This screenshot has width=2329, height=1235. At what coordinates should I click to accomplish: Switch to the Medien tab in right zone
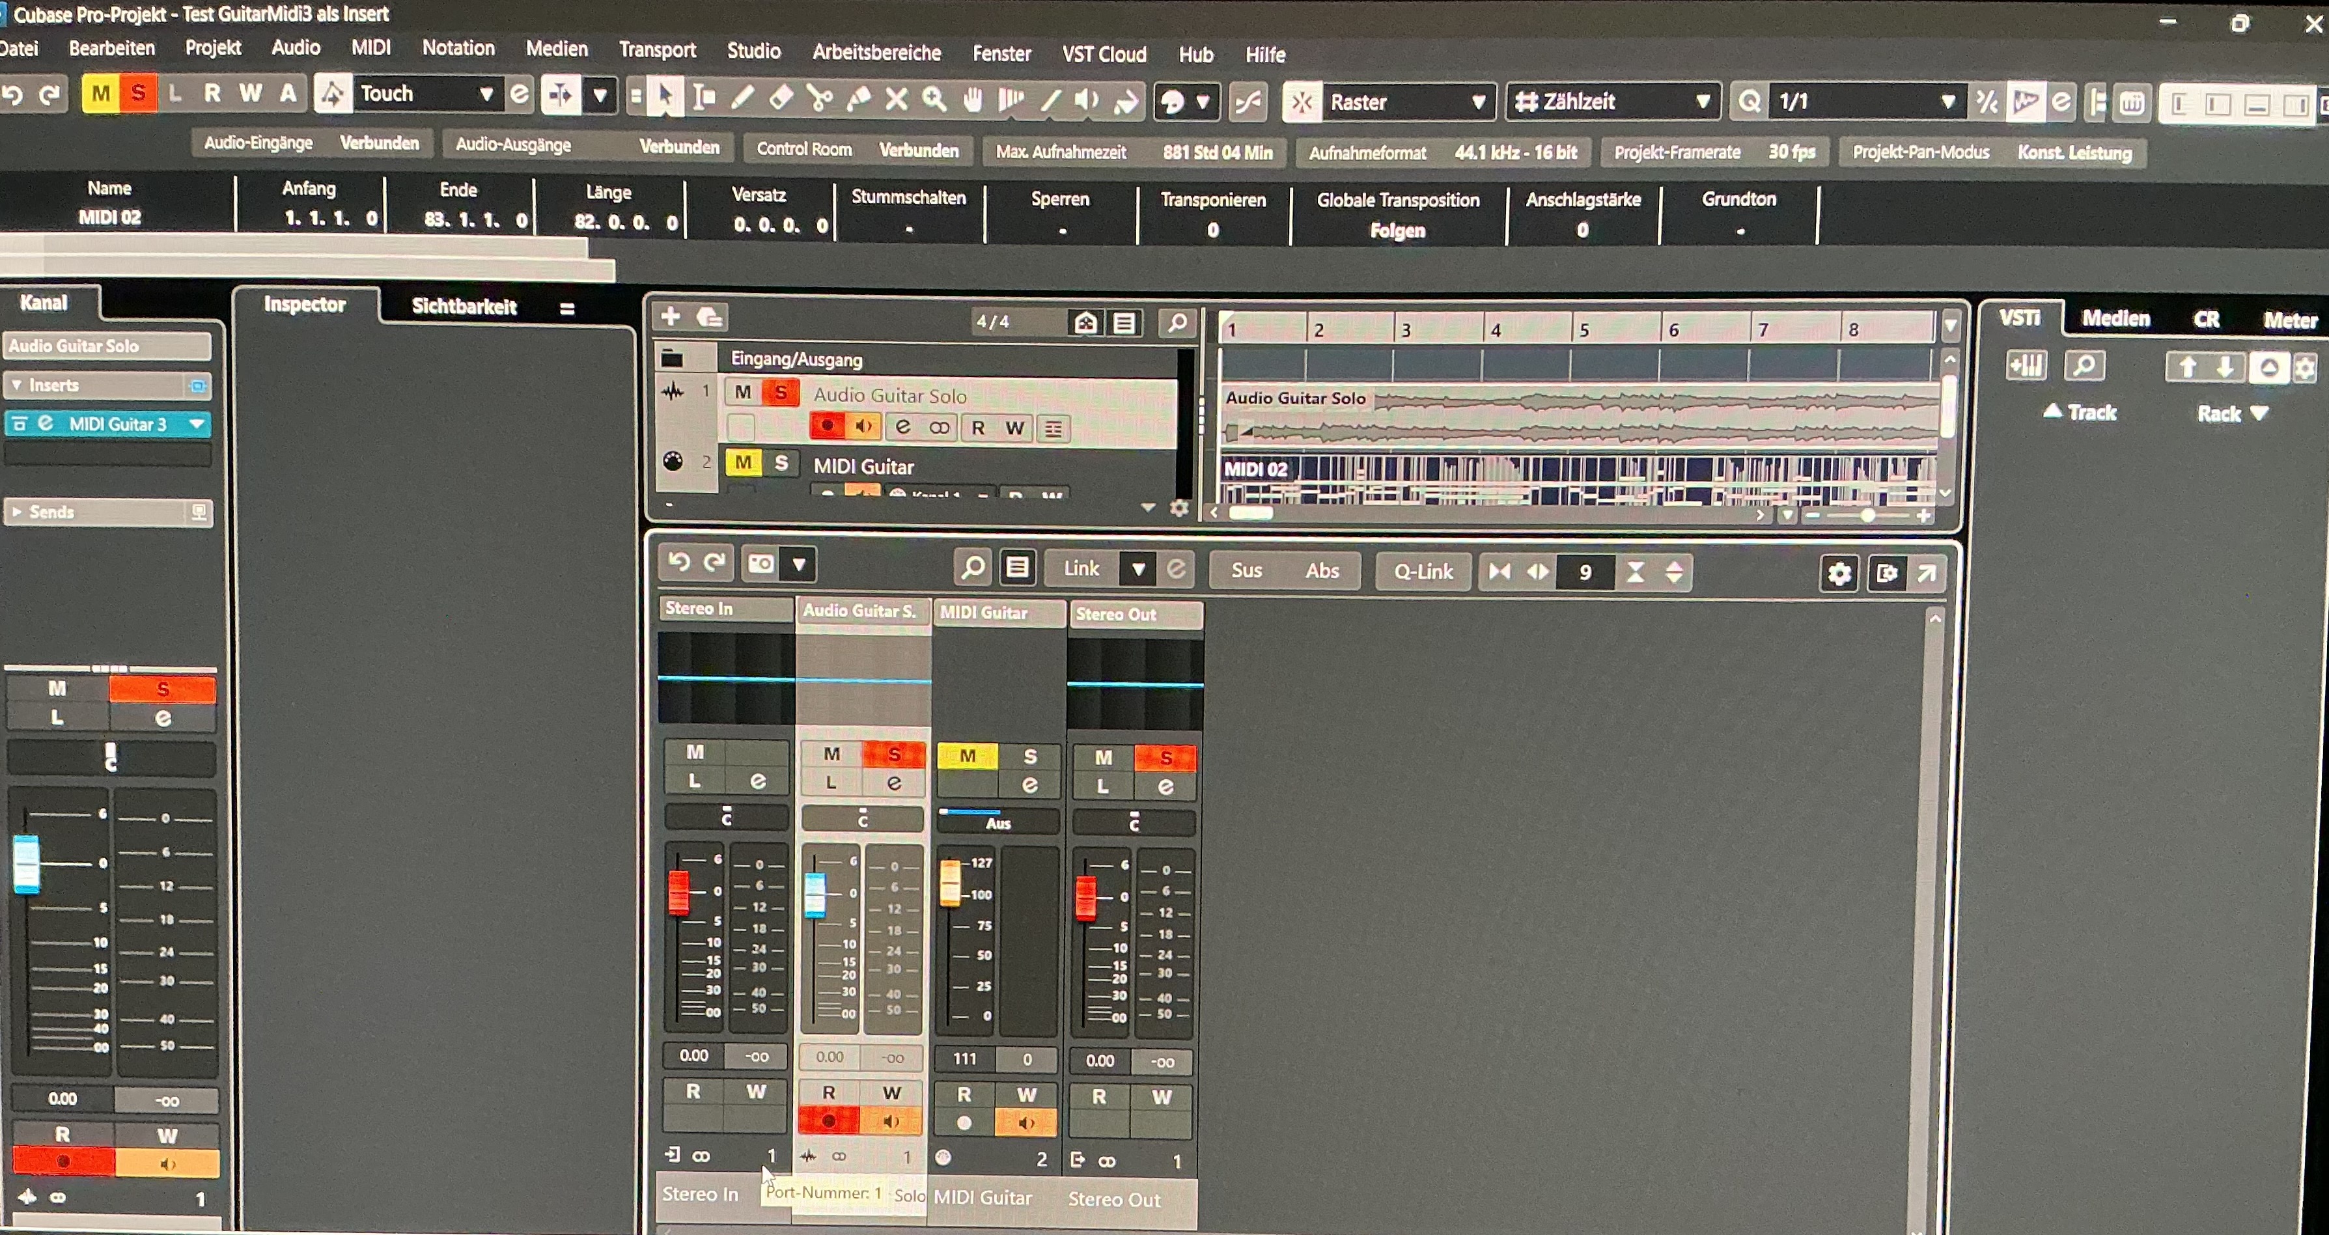pos(2115,319)
